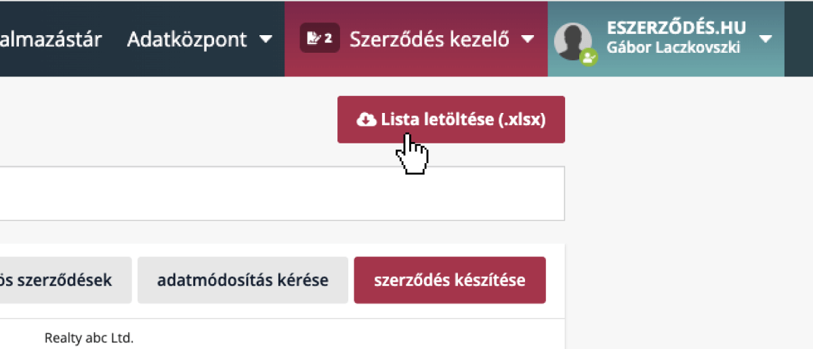Click the green verified badge on avatar
The image size is (813, 349).
pos(588,58)
